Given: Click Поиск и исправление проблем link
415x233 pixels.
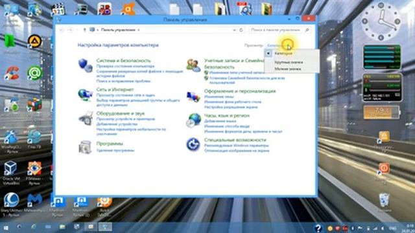Looking at the screenshot, I should click(x=123, y=81).
